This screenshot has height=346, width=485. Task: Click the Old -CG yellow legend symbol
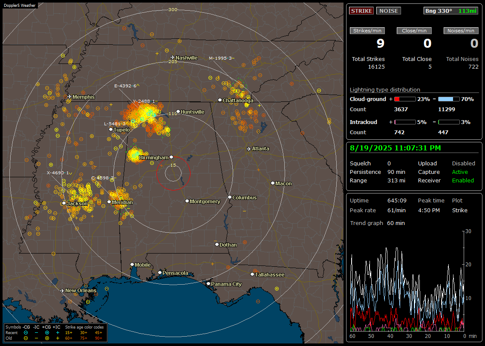(x=26, y=338)
